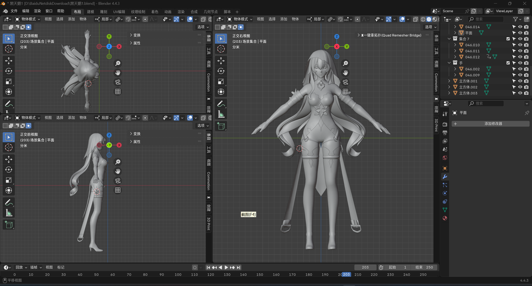Select the Scale tool in the right viewport
This screenshot has width=532, height=286.
pyautogui.click(x=221, y=82)
